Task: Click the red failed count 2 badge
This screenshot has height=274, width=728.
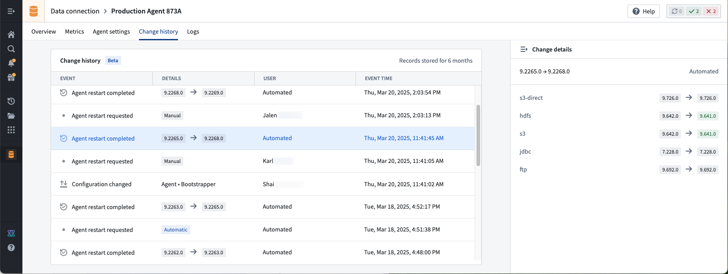Action: [x=711, y=11]
